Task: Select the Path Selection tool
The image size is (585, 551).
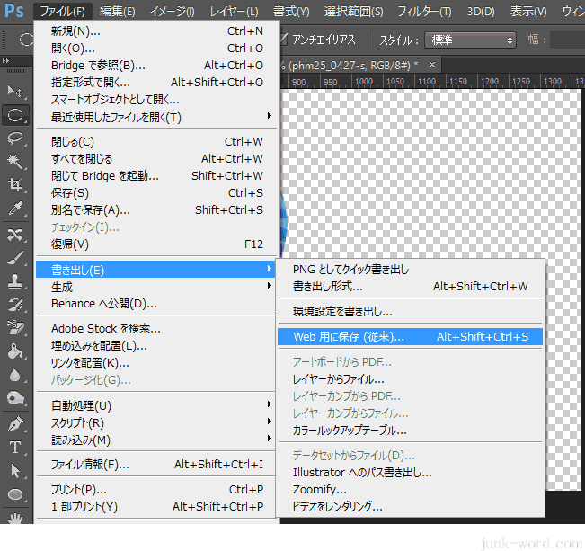Action: click(15, 471)
